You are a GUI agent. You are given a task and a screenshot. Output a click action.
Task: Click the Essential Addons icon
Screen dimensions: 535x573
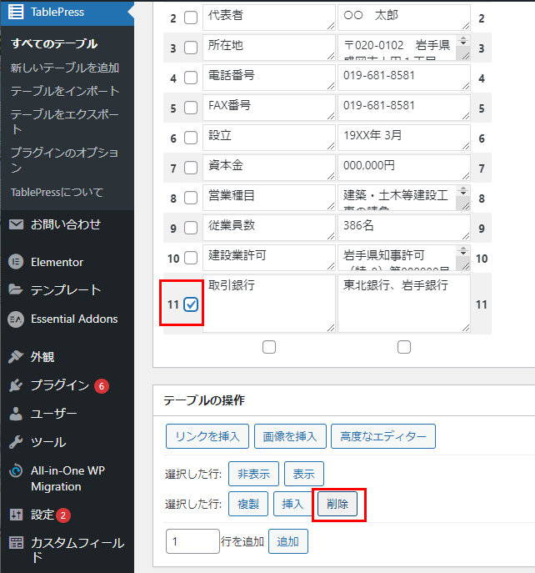click(16, 319)
